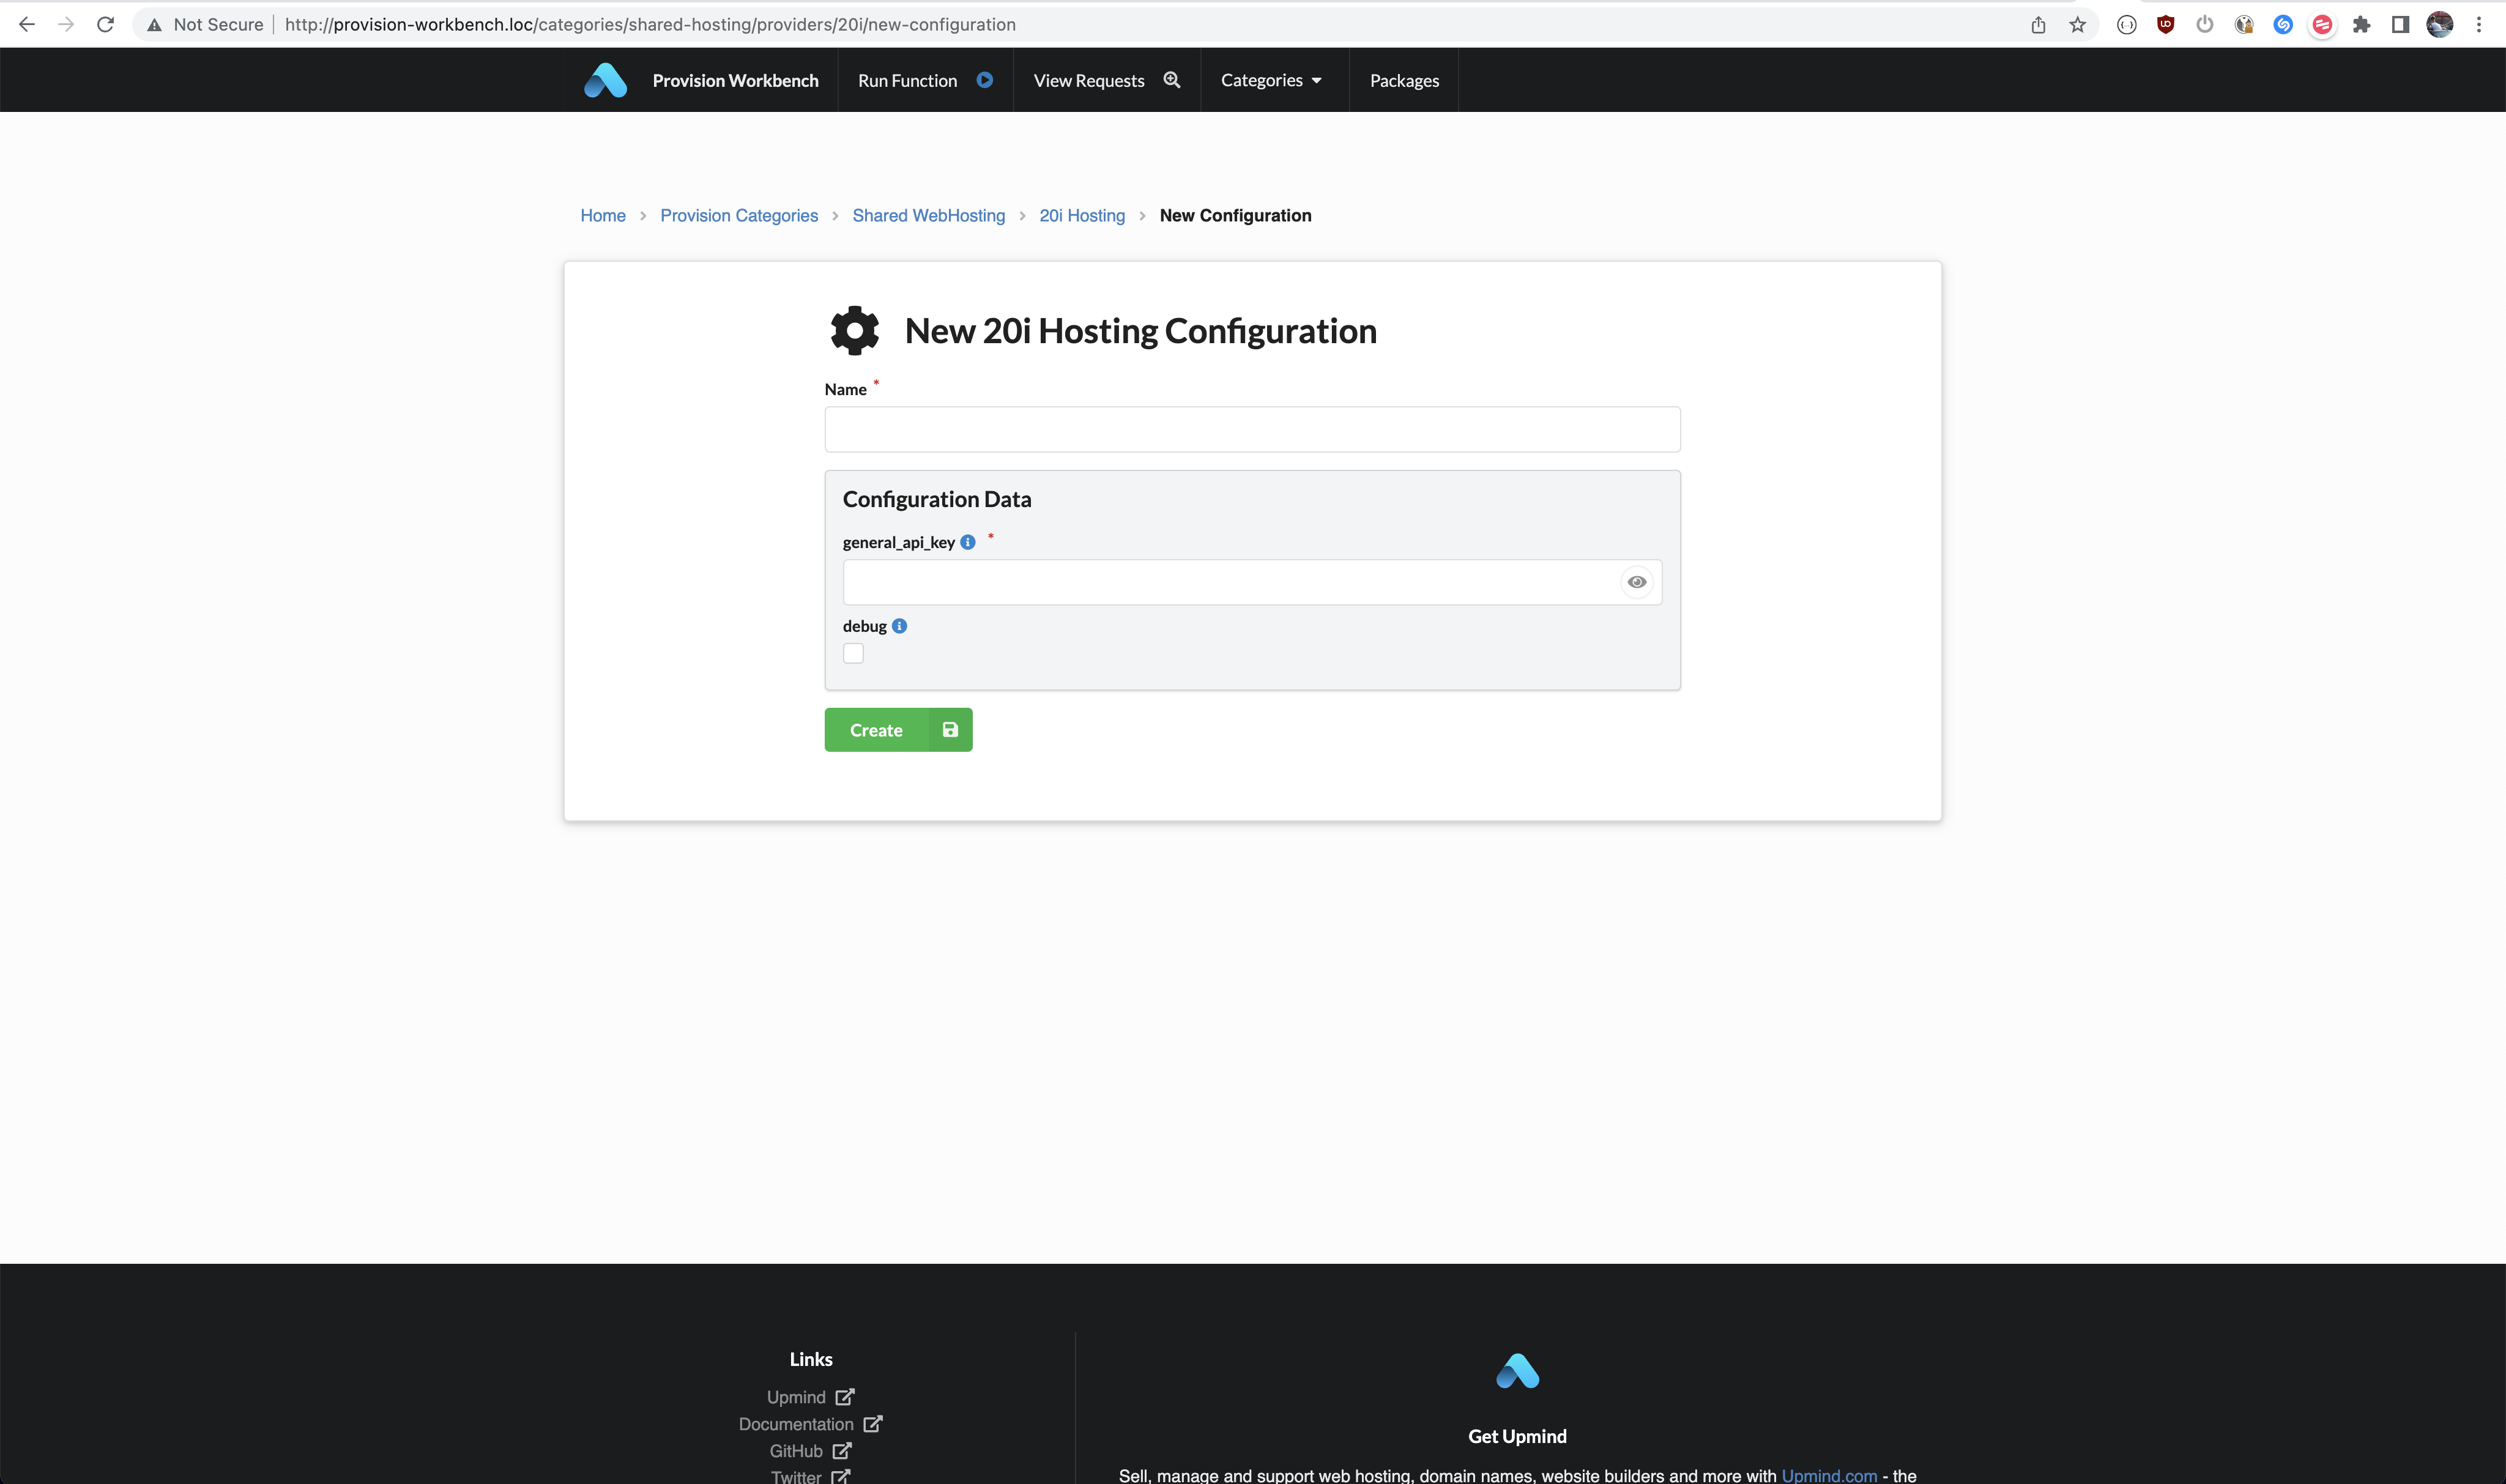The height and width of the screenshot is (1484, 2506).
Task: Go to Shared WebHosting breadcrumb
Action: (x=928, y=215)
